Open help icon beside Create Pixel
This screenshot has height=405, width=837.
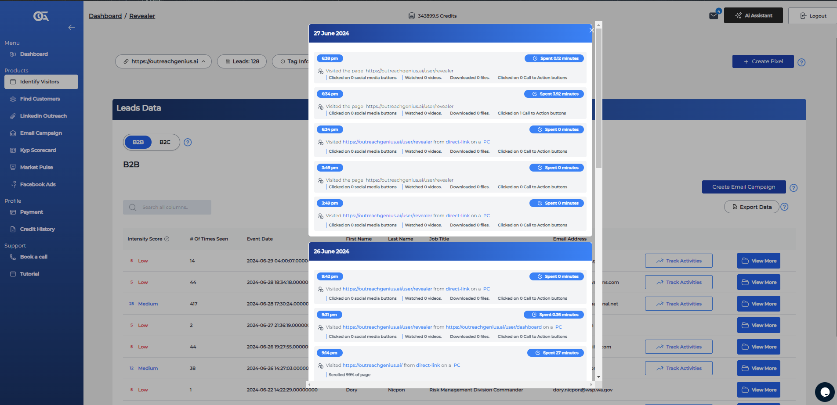[x=801, y=62]
